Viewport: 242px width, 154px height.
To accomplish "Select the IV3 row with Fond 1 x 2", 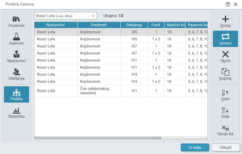I will pyautogui.click(x=121, y=82).
